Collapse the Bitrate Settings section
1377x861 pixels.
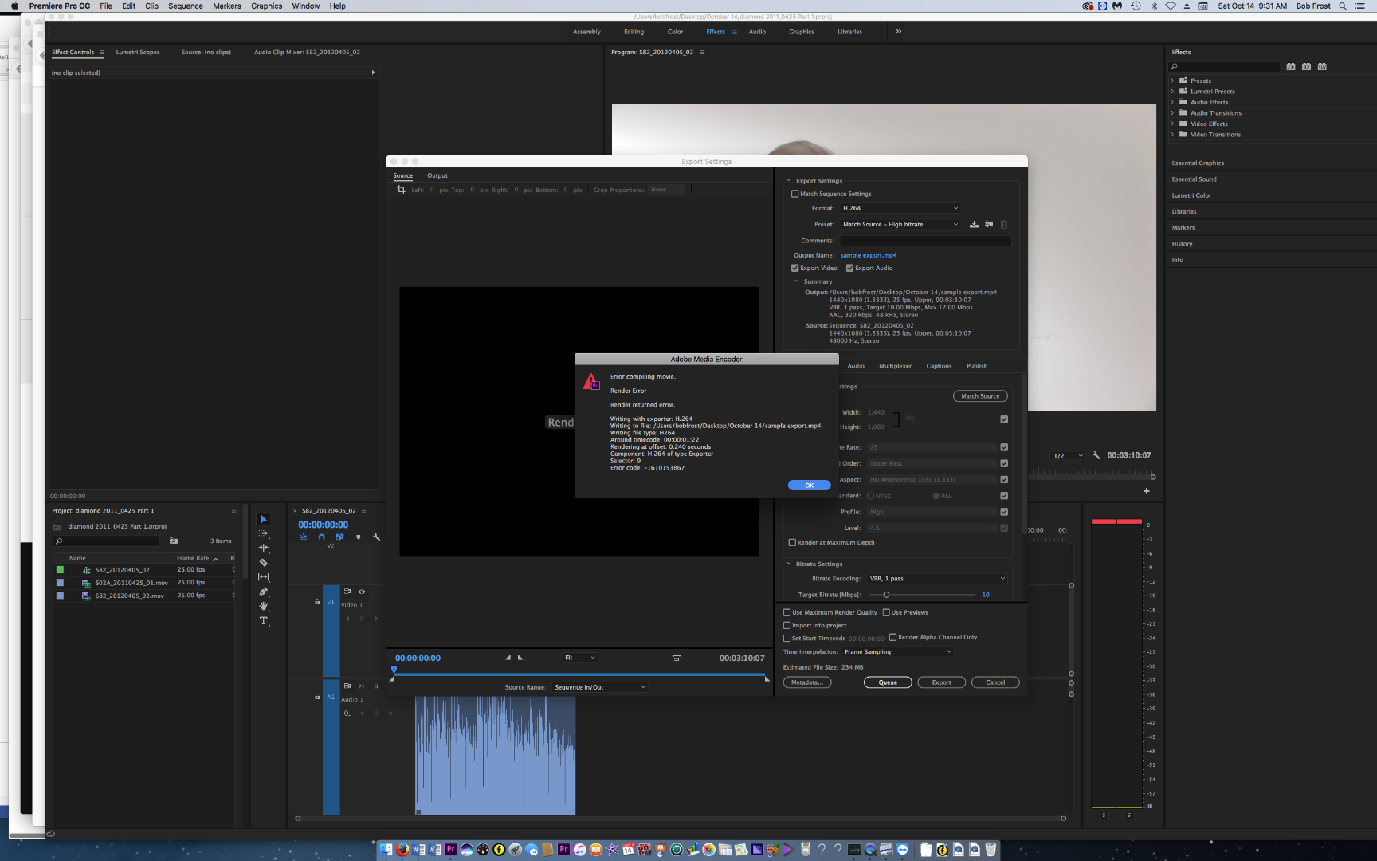pyautogui.click(x=789, y=564)
